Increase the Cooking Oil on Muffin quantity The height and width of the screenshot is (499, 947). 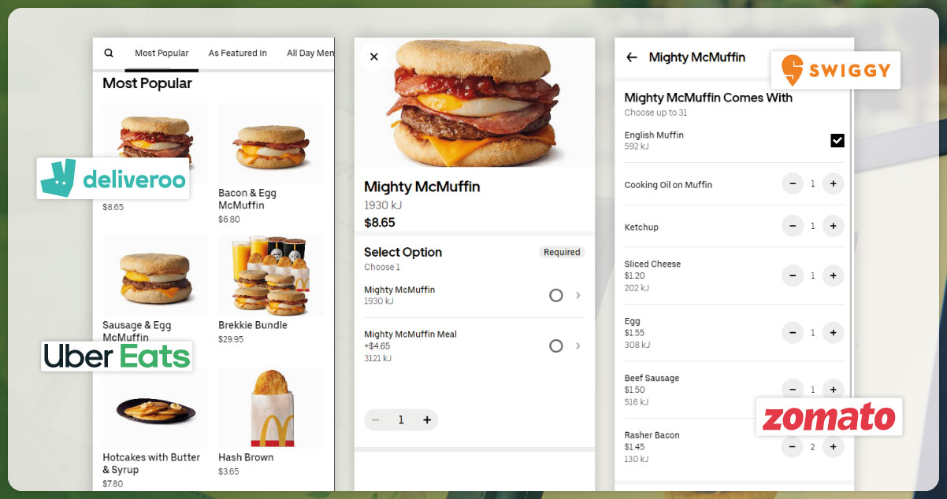coord(834,184)
